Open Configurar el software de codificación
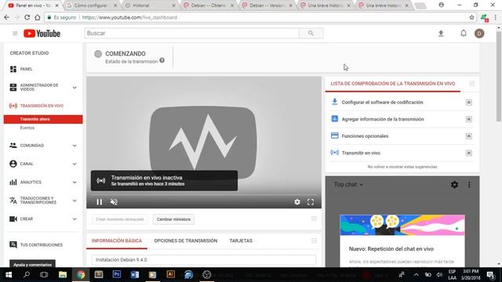 click(x=382, y=103)
